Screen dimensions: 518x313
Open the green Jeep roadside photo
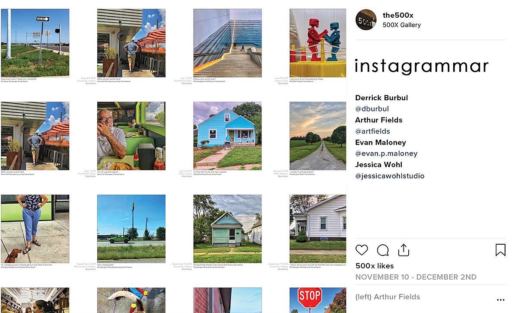click(131, 229)
